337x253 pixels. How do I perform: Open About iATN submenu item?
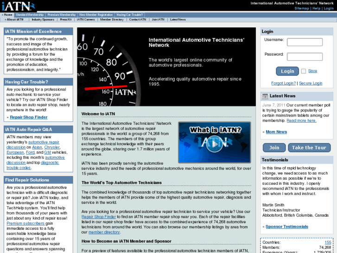pos(15,19)
